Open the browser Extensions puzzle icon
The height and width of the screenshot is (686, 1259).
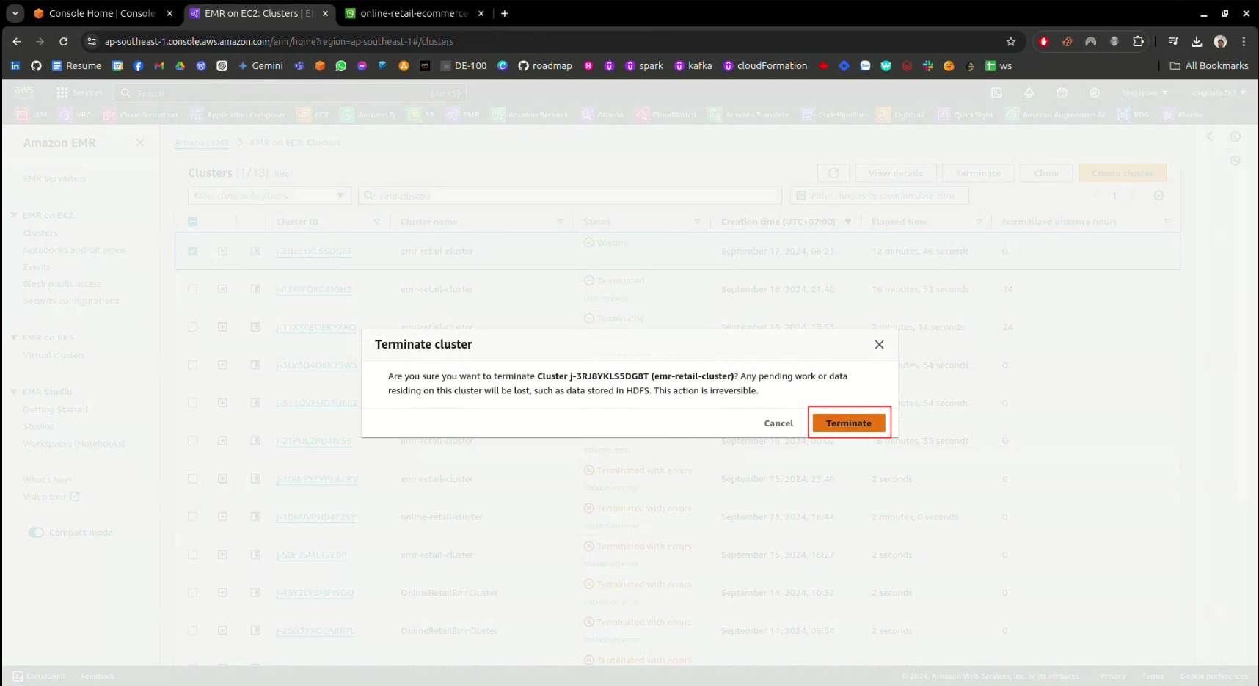point(1138,42)
